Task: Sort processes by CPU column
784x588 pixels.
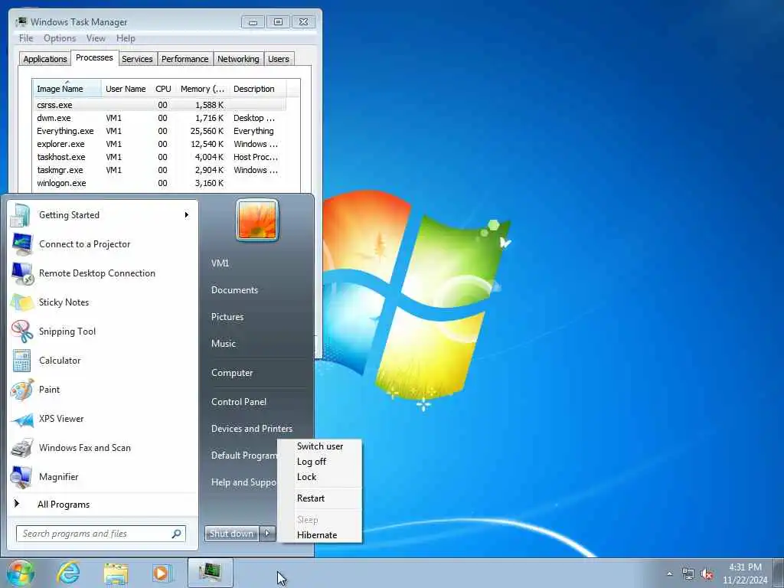Action: 164,89
